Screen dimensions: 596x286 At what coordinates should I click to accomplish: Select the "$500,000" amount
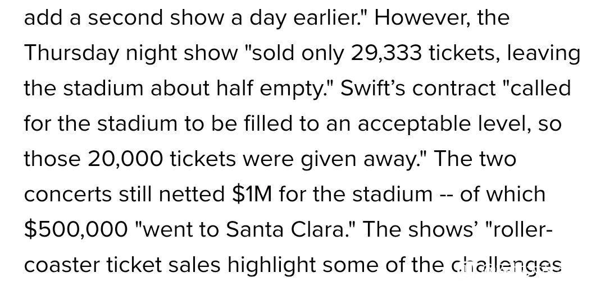click(76, 230)
